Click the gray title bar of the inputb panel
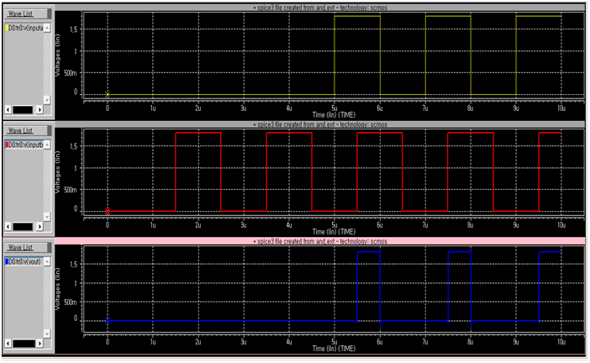This screenshot has width=590, height=363. (320, 124)
